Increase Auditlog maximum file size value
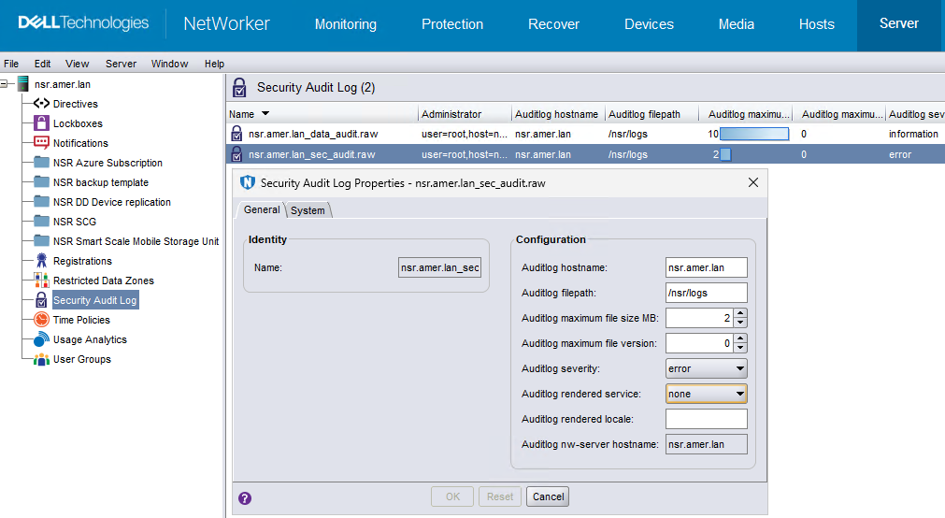 coord(740,313)
